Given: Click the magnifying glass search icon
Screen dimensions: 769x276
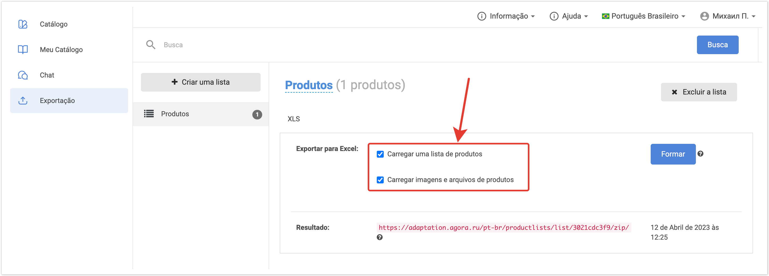Looking at the screenshot, I should point(151,45).
